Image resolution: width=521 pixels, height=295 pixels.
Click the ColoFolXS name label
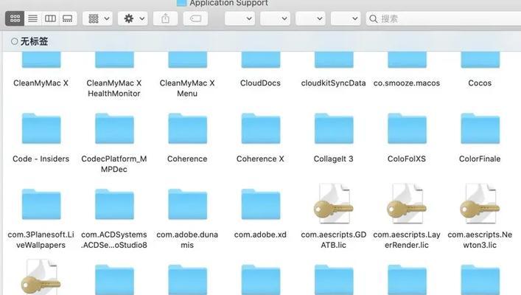(x=406, y=159)
